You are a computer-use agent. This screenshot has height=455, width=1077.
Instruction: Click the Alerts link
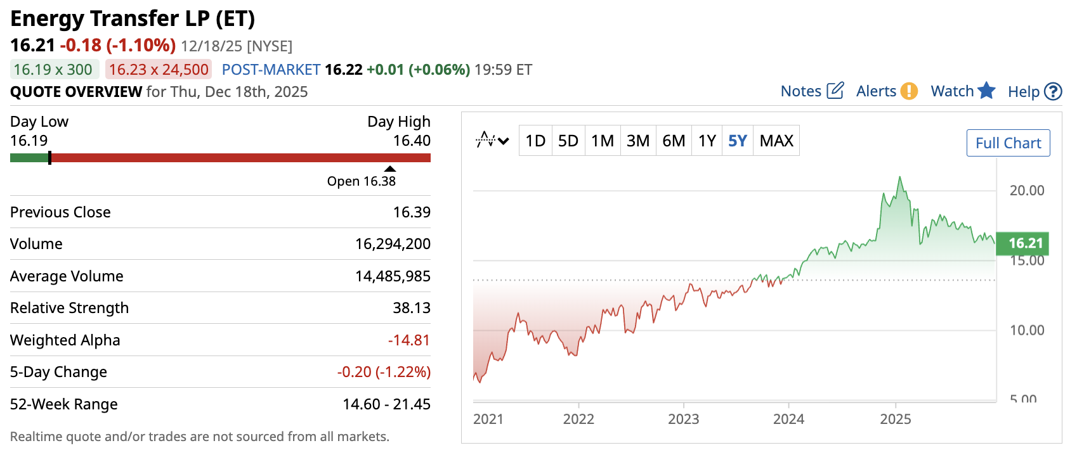pyautogui.click(x=876, y=91)
